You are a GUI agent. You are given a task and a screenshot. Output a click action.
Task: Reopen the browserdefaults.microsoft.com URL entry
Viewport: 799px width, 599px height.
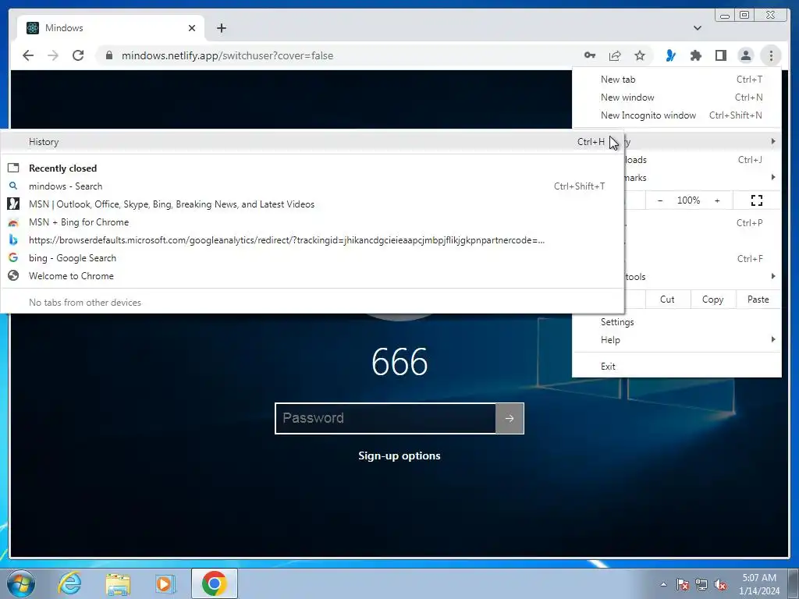tap(312, 240)
